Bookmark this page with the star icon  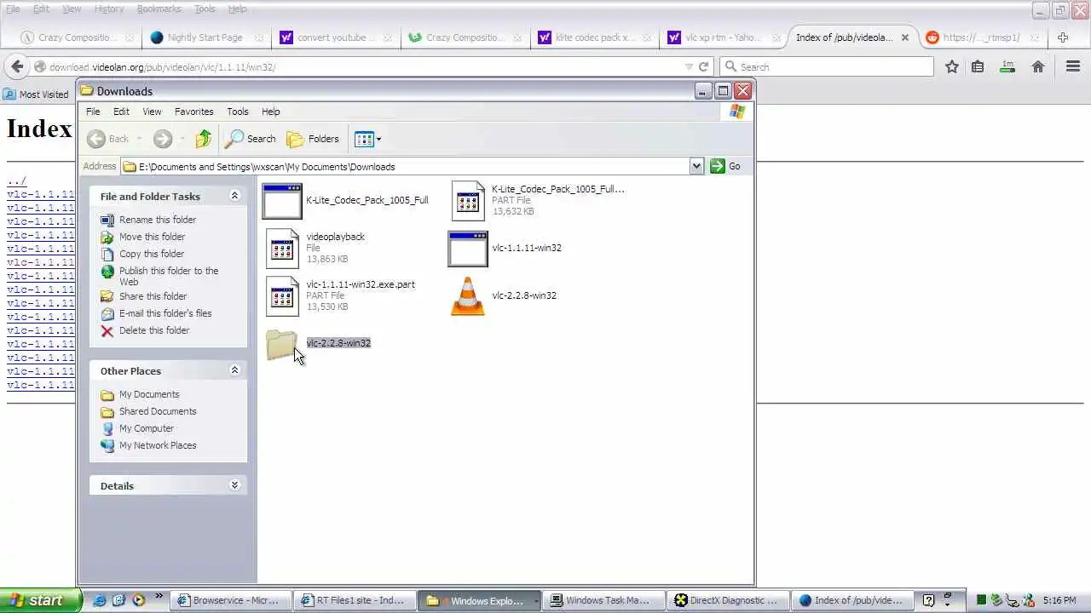952,66
